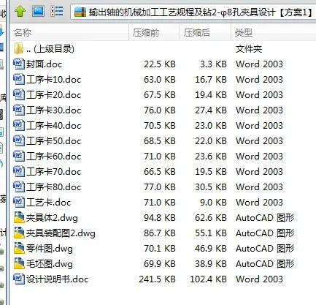Click the parent directory folder icon
Viewport: 316px width, 305px height.
[x=18, y=48]
